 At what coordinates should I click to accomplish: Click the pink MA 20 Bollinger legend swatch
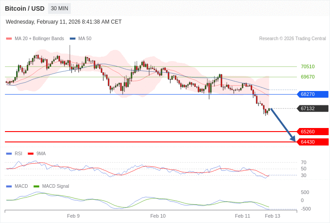point(9,39)
